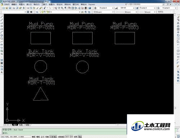The height and width of the screenshot is (138, 180).
Task: Click the Plot (print) toolbar icon
Action: [14, 8]
